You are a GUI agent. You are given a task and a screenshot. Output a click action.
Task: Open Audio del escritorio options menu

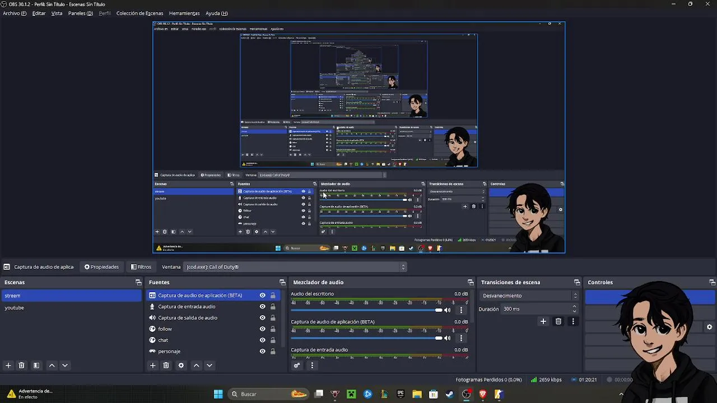(x=462, y=310)
